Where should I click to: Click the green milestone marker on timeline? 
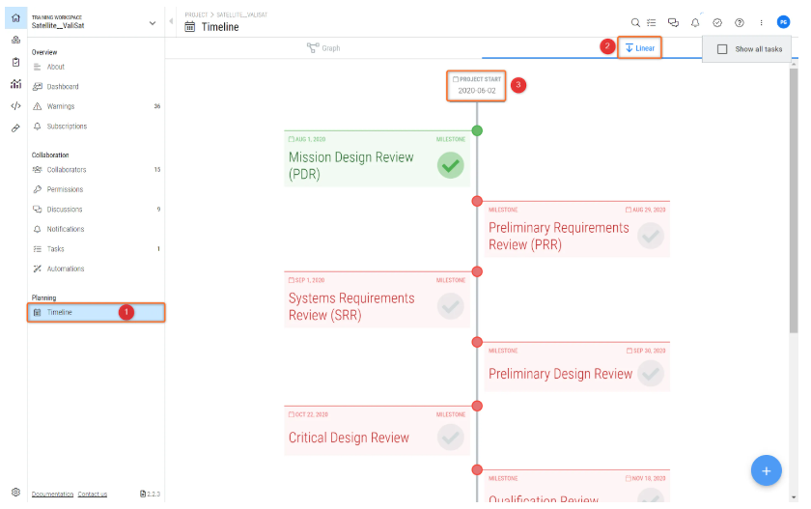[x=477, y=130]
